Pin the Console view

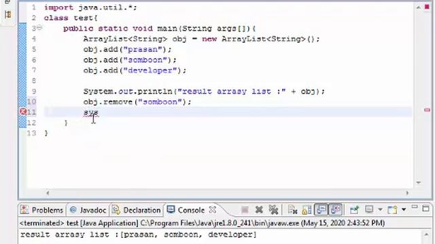tap(354, 210)
